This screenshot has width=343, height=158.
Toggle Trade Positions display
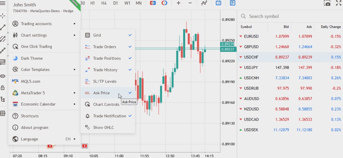[x=108, y=58]
